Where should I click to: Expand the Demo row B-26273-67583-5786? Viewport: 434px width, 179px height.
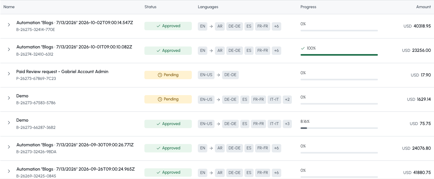pos(9,98)
